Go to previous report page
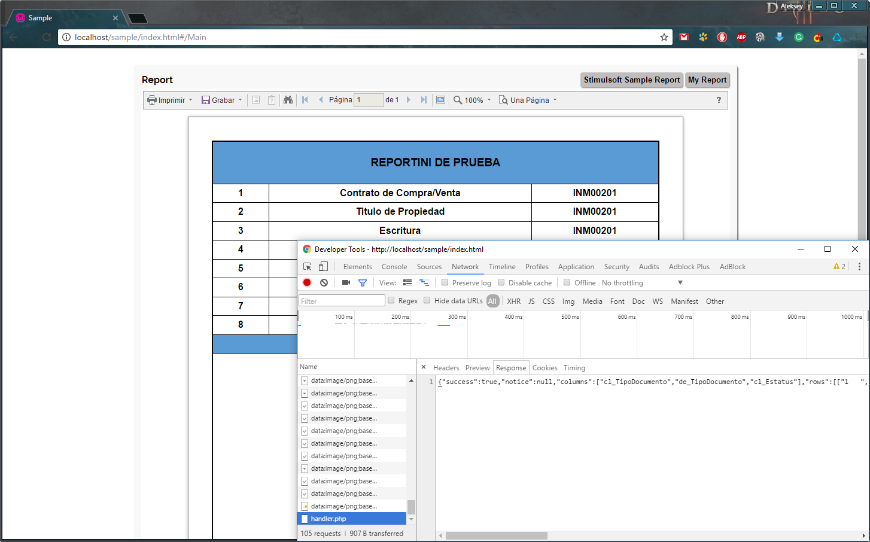This screenshot has width=870, height=542. [x=321, y=100]
